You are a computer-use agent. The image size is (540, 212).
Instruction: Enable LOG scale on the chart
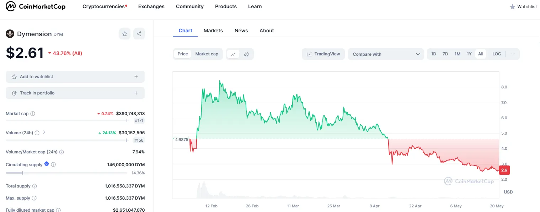pos(497,54)
